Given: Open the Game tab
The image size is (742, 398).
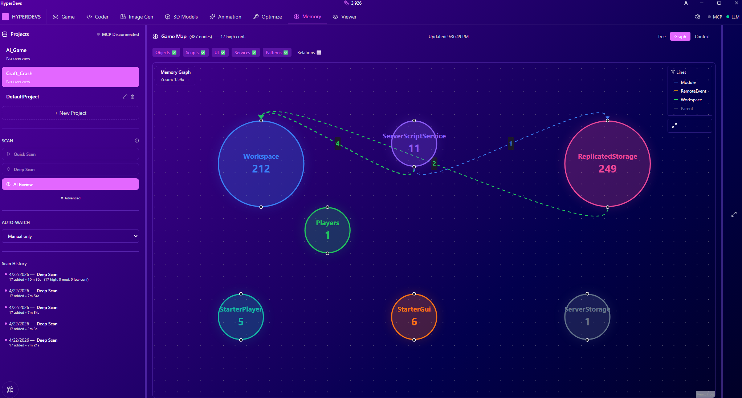Looking at the screenshot, I should tap(64, 17).
